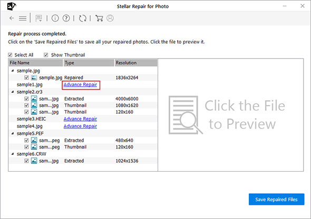This screenshot has width=311, height=219.
Task: Close the Stellar Repair for Photo window
Action: (303, 6)
